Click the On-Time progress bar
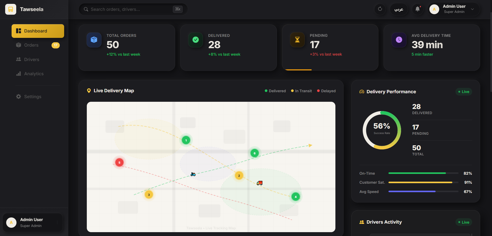 pos(423,173)
